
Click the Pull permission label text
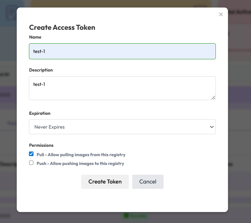tap(81, 155)
